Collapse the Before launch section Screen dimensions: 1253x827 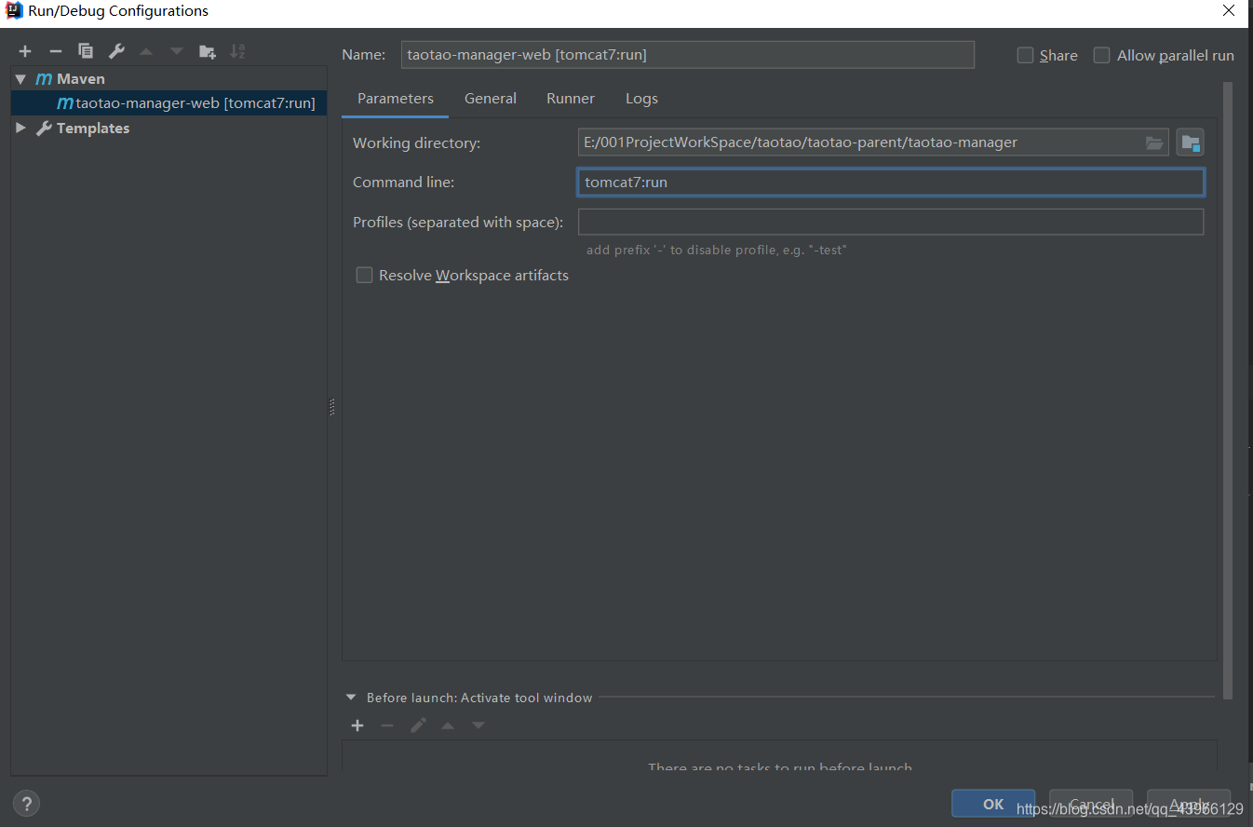351,698
